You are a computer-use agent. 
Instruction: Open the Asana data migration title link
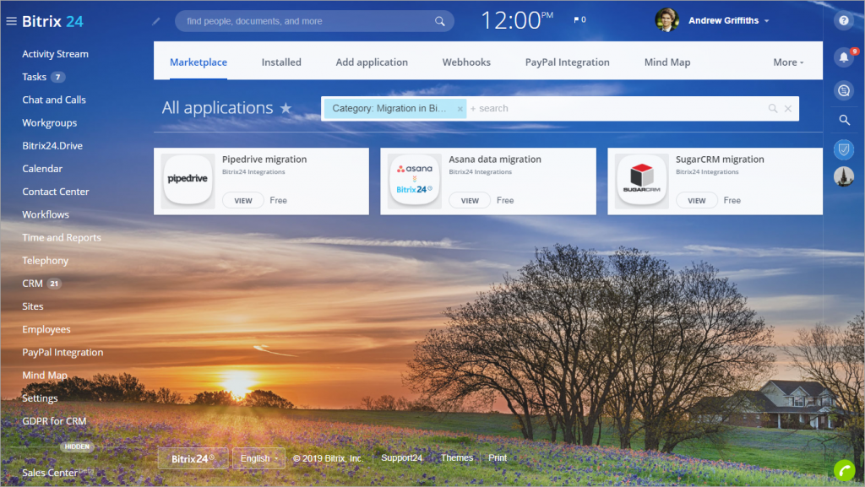(x=495, y=160)
